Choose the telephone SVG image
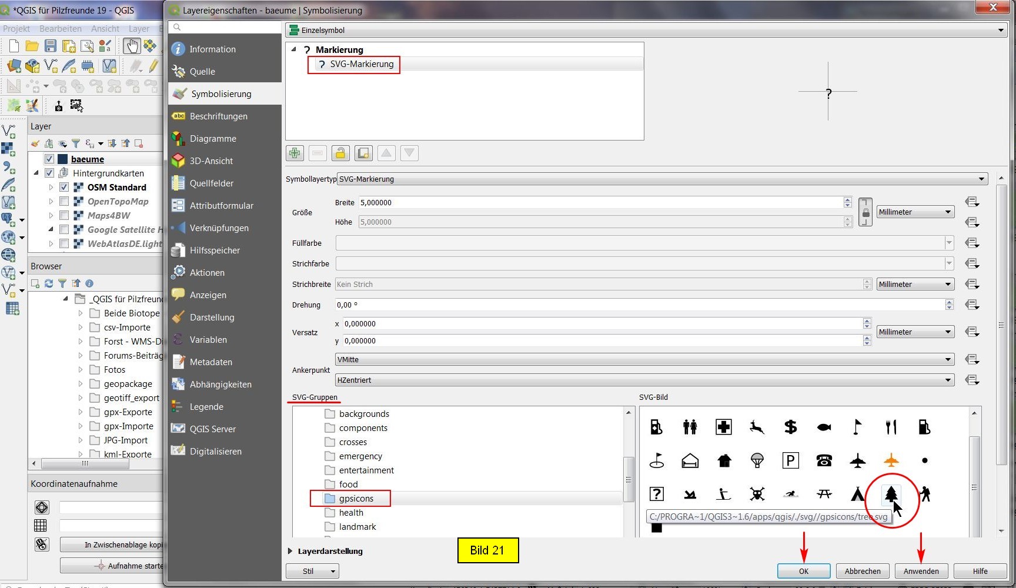 coord(824,460)
